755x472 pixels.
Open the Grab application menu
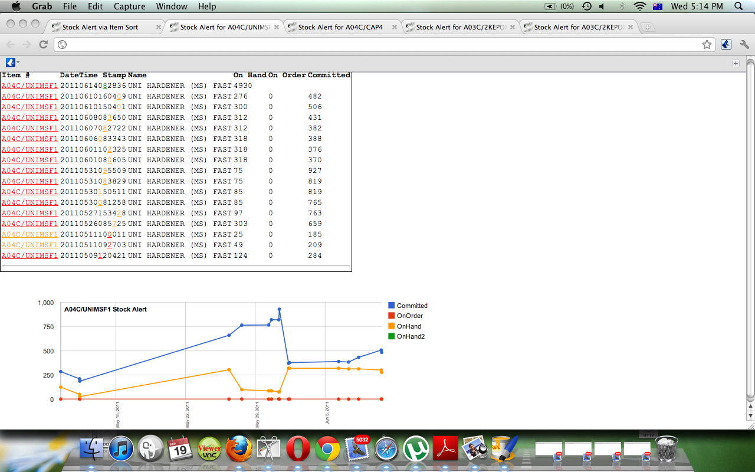tap(42, 6)
